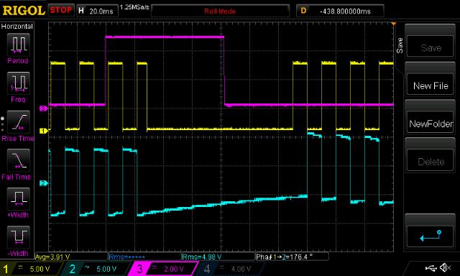Click the magenta channel 3 ground marker
This screenshot has height=276, width=460.
pyautogui.click(x=43, y=109)
